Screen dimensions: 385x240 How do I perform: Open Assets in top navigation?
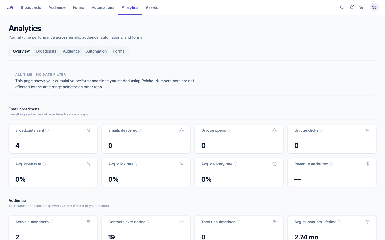point(152,7)
